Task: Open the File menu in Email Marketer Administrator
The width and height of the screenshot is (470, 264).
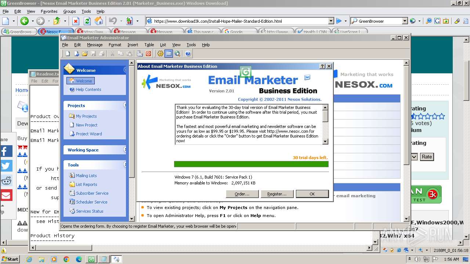Action: coord(65,45)
